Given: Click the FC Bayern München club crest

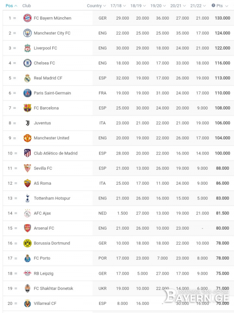Looking at the screenshot, I should tap(27, 18).
